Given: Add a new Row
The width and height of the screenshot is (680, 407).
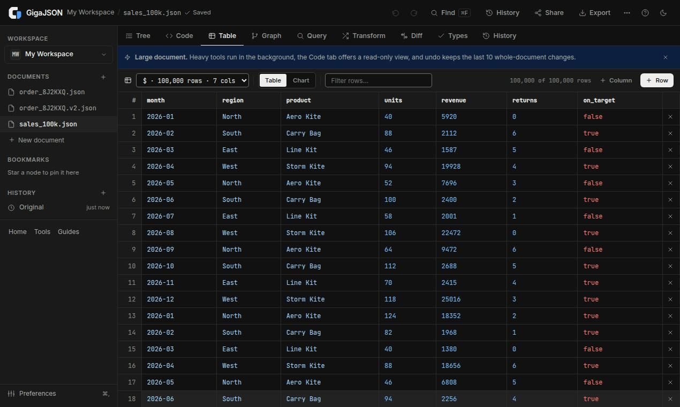Looking at the screenshot, I should [x=657, y=80].
